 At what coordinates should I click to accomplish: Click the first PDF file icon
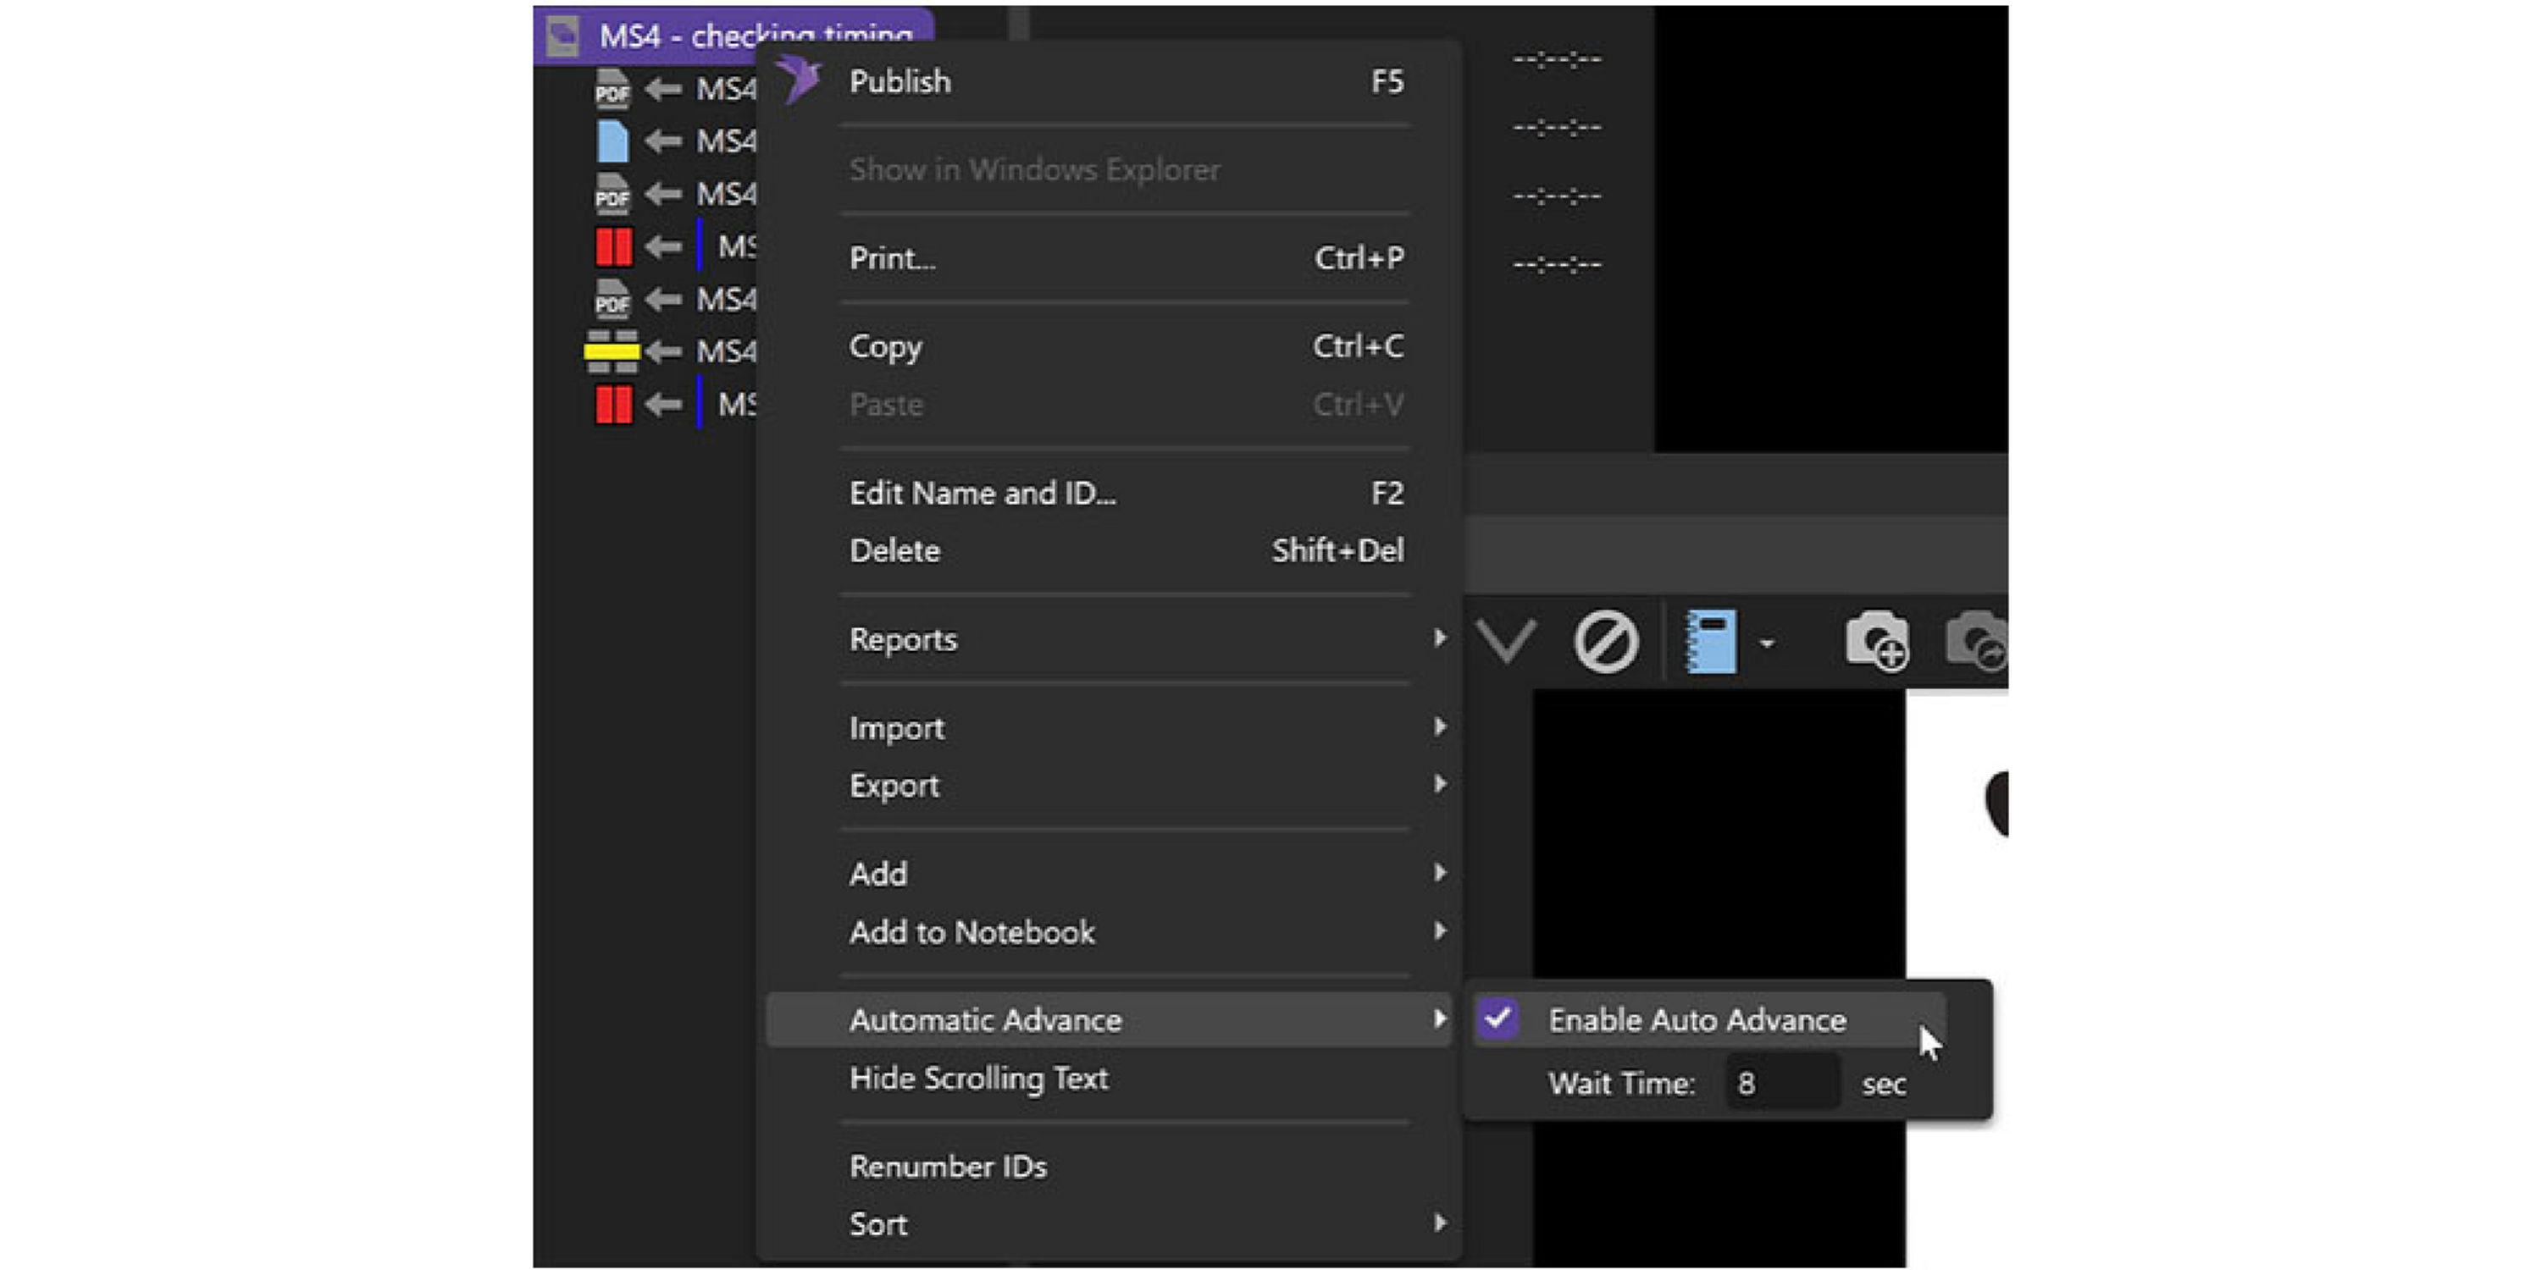coord(612,89)
